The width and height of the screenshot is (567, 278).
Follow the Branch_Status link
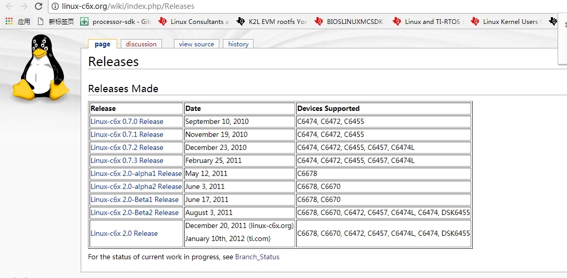(257, 257)
